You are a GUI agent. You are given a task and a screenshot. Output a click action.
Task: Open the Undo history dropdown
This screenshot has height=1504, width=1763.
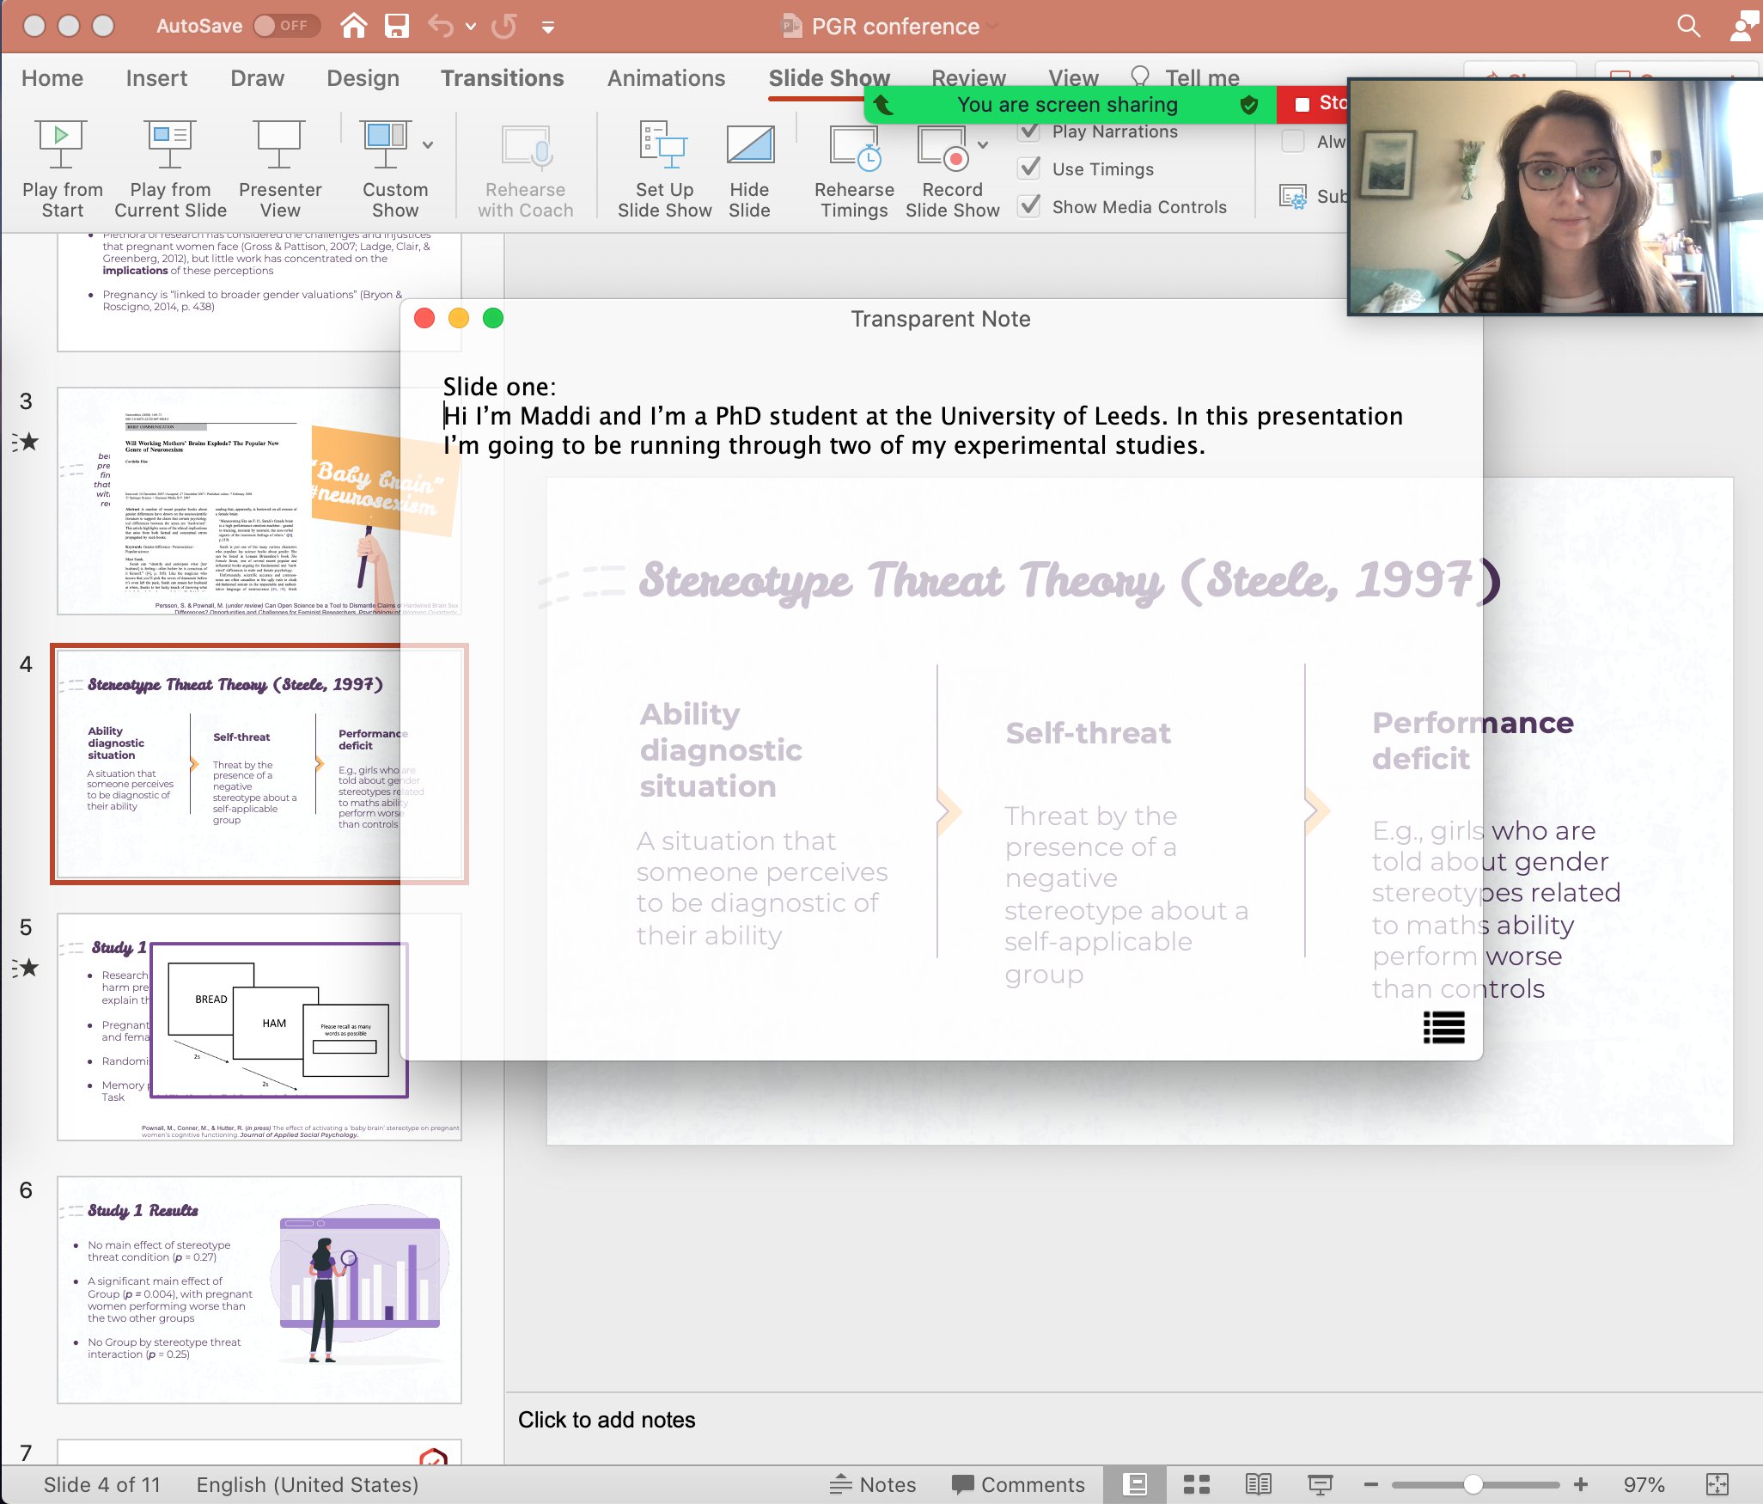coord(471,27)
